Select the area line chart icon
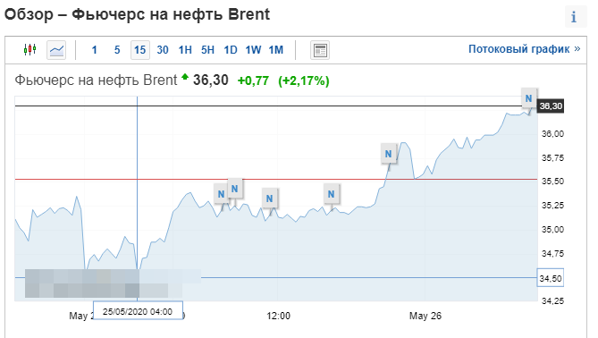 click(x=56, y=50)
